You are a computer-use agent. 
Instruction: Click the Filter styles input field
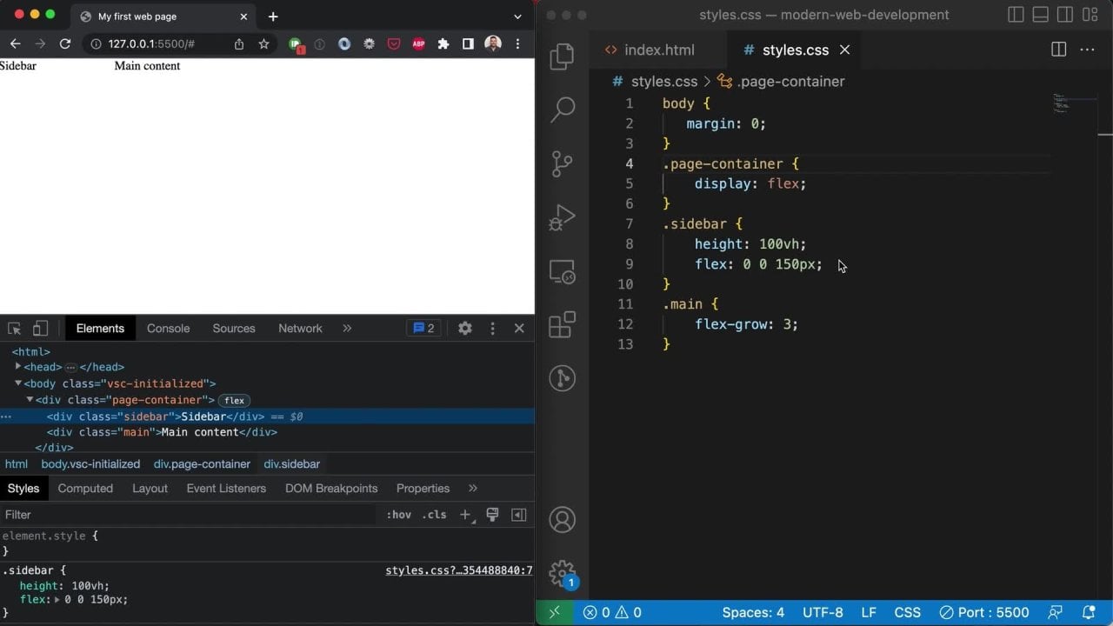187,515
